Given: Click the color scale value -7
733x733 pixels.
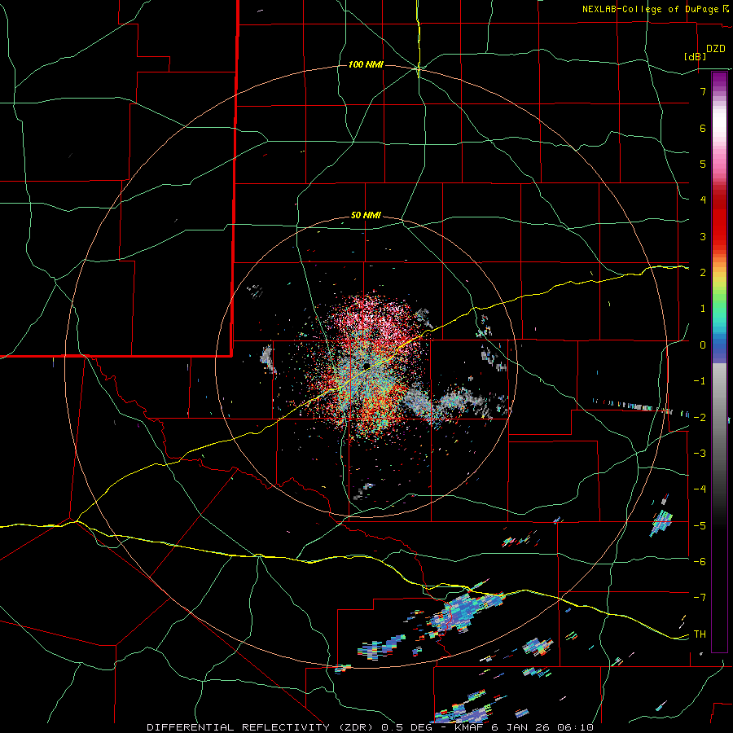Looking at the screenshot, I should click(700, 598).
